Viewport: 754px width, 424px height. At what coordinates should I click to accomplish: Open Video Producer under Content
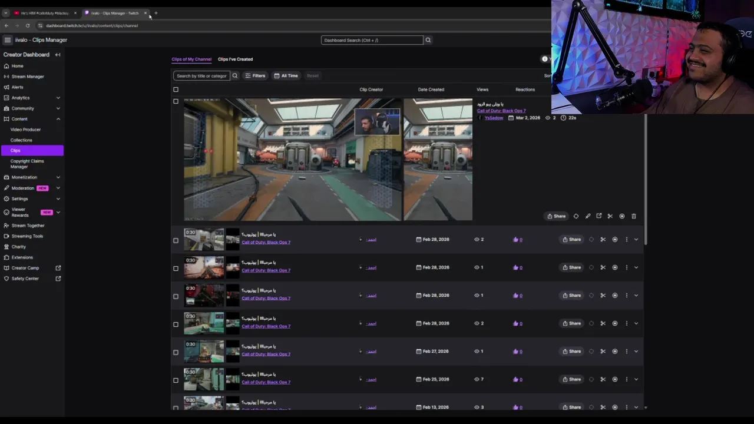25,130
